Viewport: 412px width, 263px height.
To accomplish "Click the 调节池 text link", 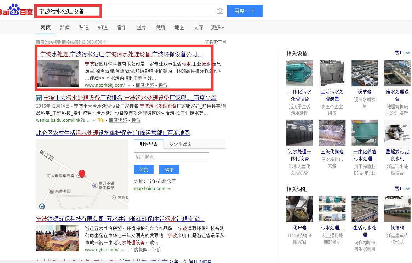I will (365, 92).
